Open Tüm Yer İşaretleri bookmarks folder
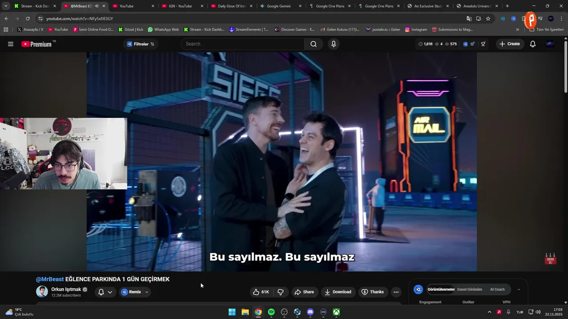The image size is (568, 319). tap(546, 30)
